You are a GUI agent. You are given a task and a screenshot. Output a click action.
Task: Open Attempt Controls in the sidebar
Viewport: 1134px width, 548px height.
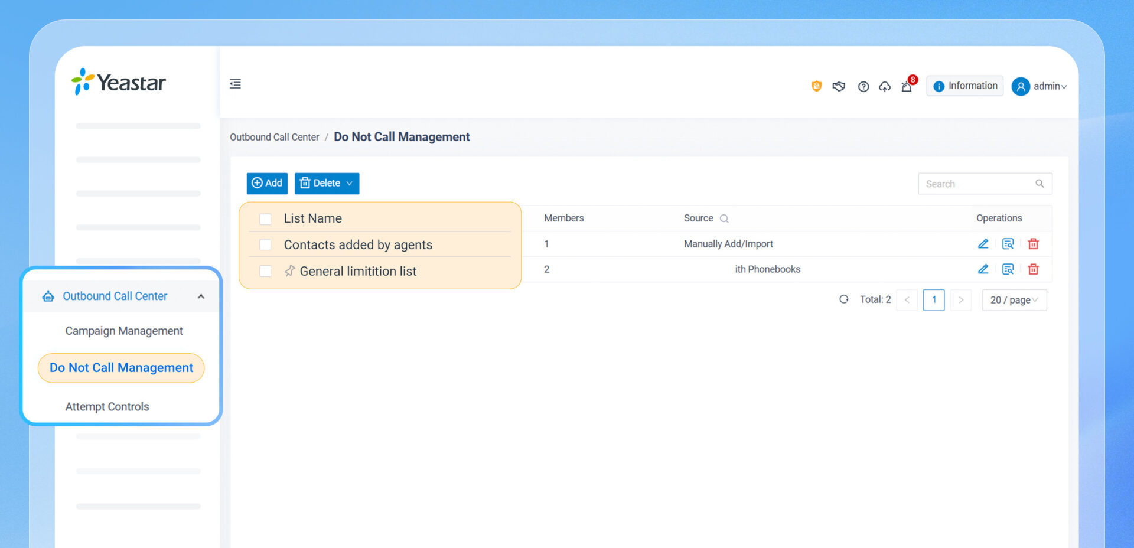pyautogui.click(x=107, y=406)
